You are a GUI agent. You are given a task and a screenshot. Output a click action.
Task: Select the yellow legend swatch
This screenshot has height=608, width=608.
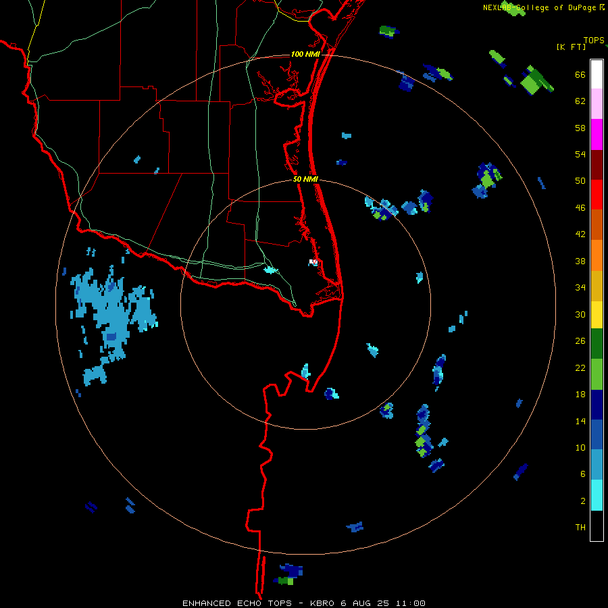click(597, 315)
